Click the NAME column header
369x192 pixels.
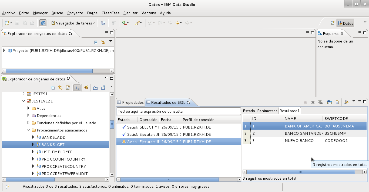coord(303,119)
